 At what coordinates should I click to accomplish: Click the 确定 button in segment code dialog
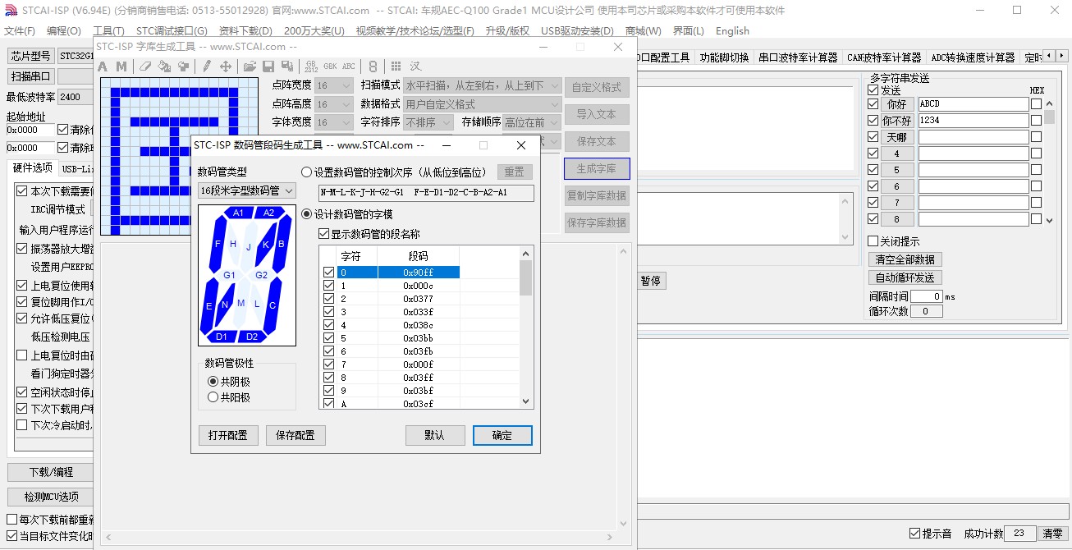[502, 435]
